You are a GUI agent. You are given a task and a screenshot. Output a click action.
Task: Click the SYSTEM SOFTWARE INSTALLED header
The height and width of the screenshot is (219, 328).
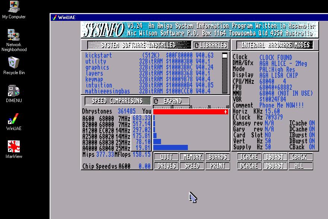click(139, 45)
